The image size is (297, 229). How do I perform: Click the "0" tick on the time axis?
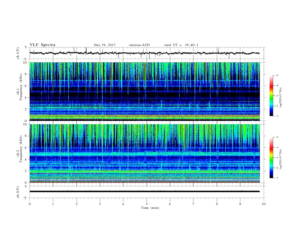[x=30, y=204]
